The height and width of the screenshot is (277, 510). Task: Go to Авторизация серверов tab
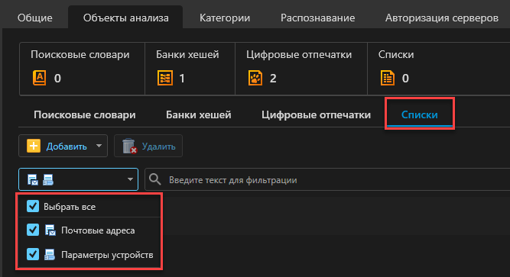click(442, 18)
